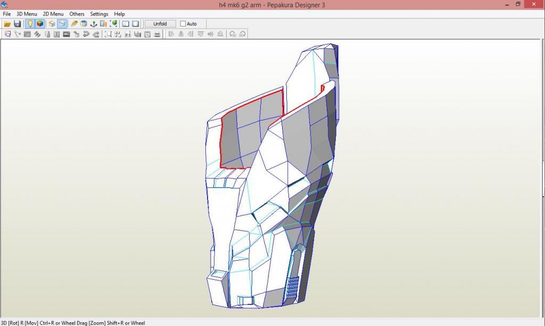This screenshot has width=545, height=326.
Task: Click the cylinder shape icon
Action: click(84, 23)
